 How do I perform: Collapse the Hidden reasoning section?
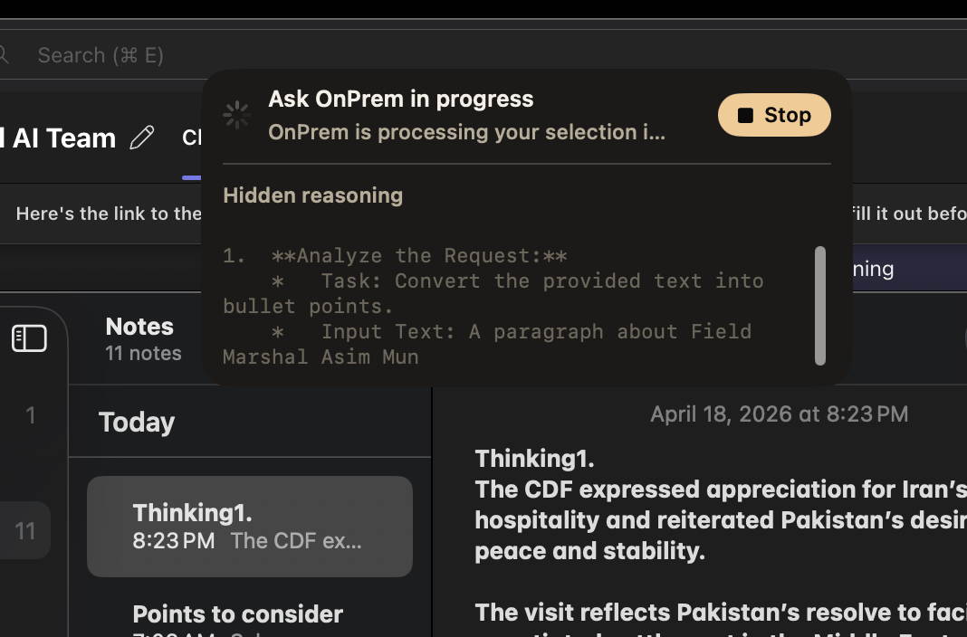312,195
